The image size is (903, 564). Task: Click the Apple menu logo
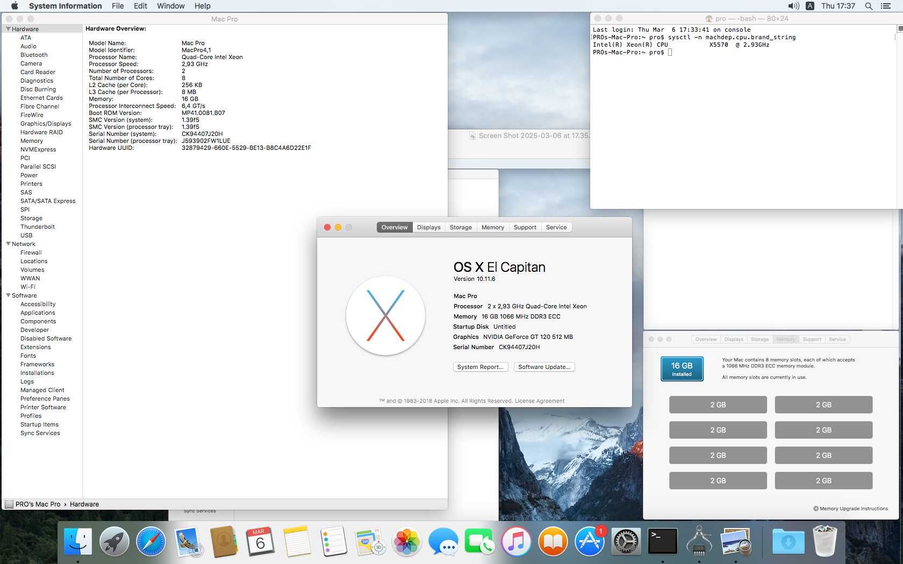pos(15,6)
